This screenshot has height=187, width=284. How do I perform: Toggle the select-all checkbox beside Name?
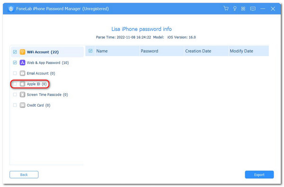tap(90, 51)
